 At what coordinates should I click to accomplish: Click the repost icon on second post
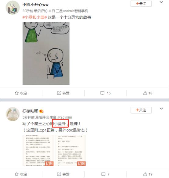pos(59,174)
